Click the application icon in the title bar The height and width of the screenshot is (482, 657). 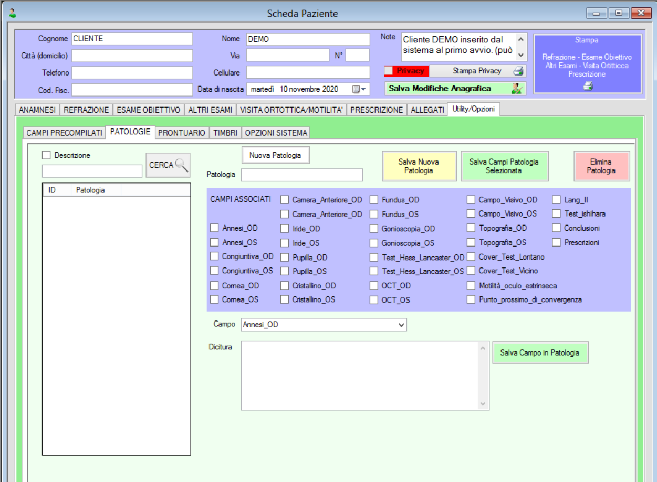pos(12,14)
